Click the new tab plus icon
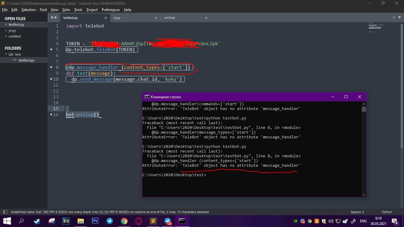 click(394, 17)
